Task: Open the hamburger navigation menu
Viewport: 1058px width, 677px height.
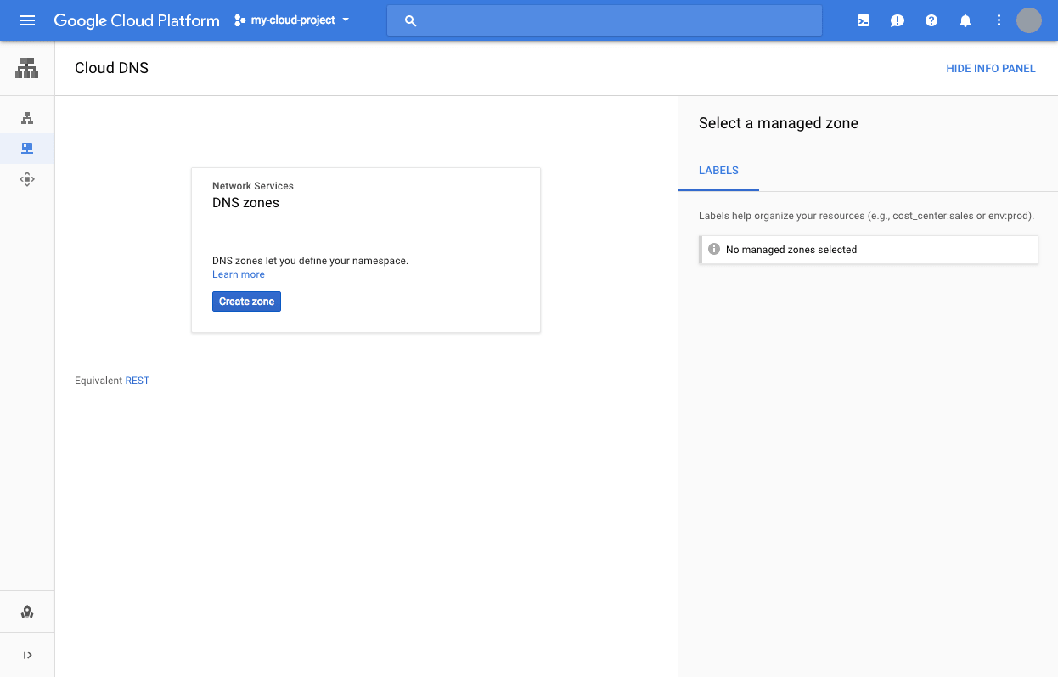Action: tap(27, 20)
